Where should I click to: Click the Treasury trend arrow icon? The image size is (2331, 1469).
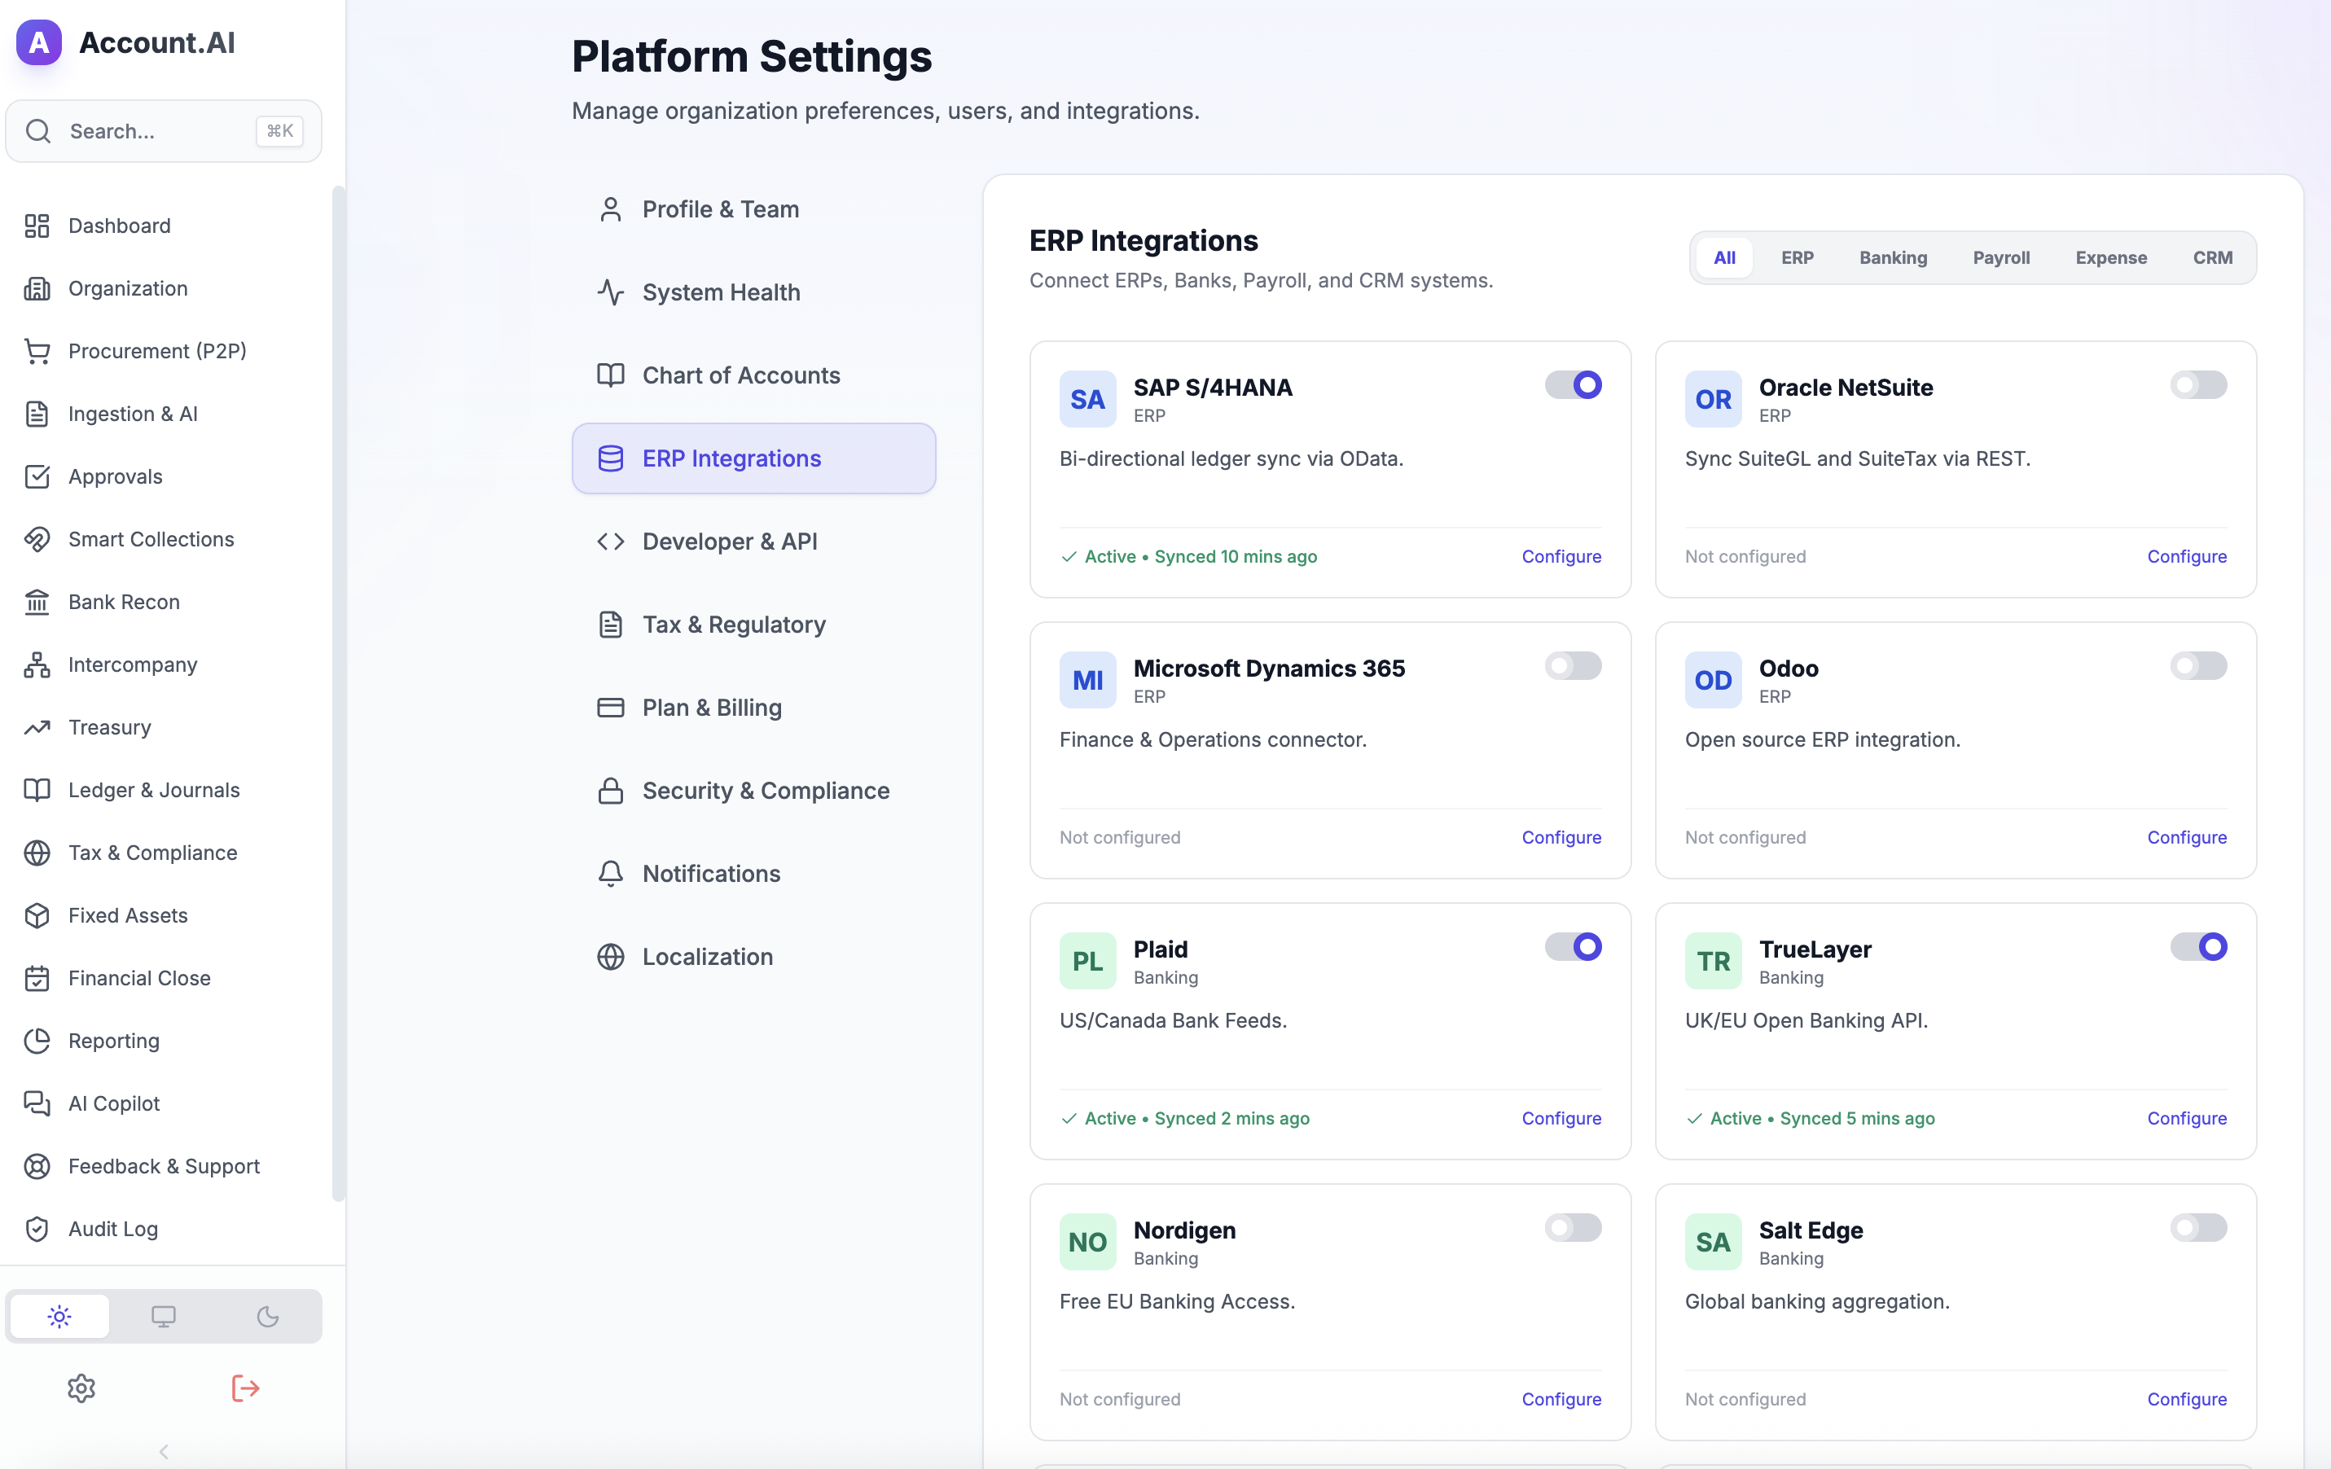coord(37,726)
